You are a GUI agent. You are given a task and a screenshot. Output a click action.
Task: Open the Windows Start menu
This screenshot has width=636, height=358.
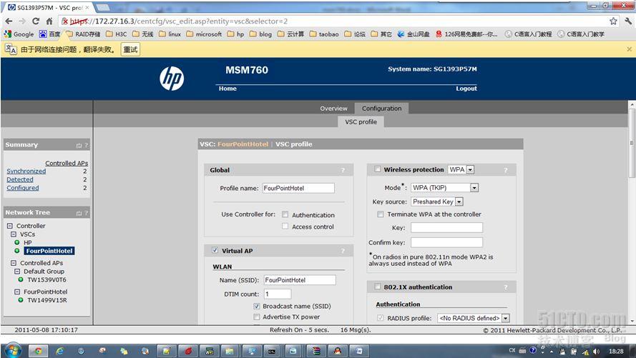(13, 350)
